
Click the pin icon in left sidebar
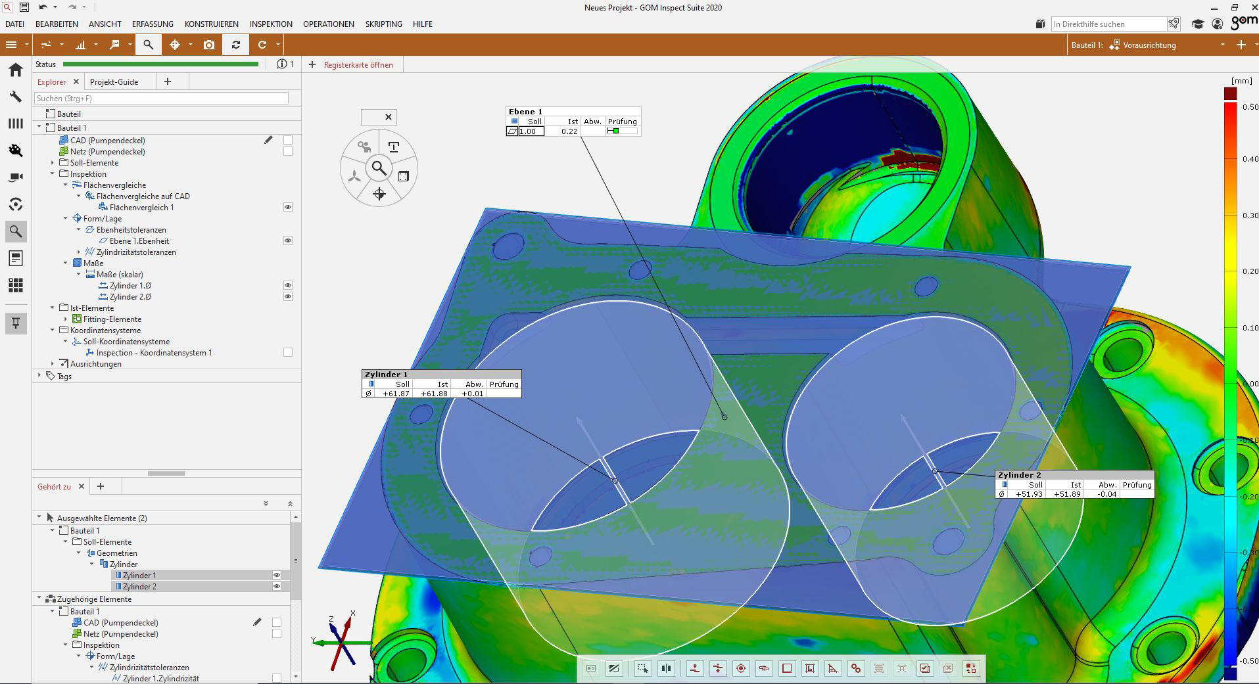pyautogui.click(x=16, y=323)
